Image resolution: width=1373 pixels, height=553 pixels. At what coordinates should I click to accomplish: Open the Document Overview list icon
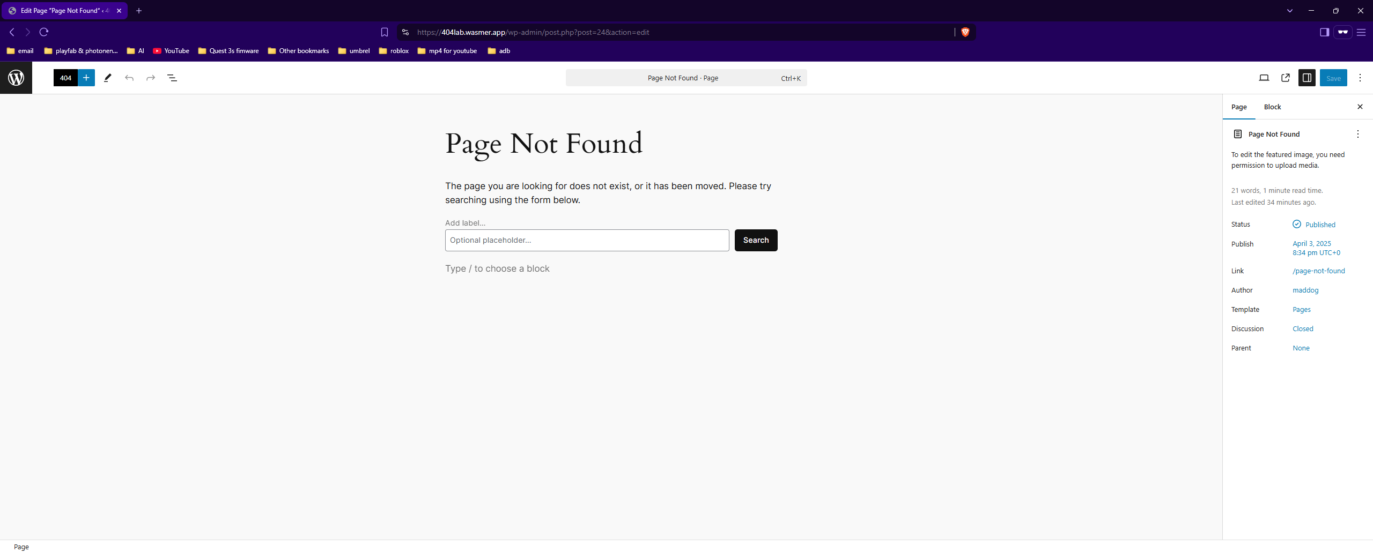pyautogui.click(x=172, y=78)
